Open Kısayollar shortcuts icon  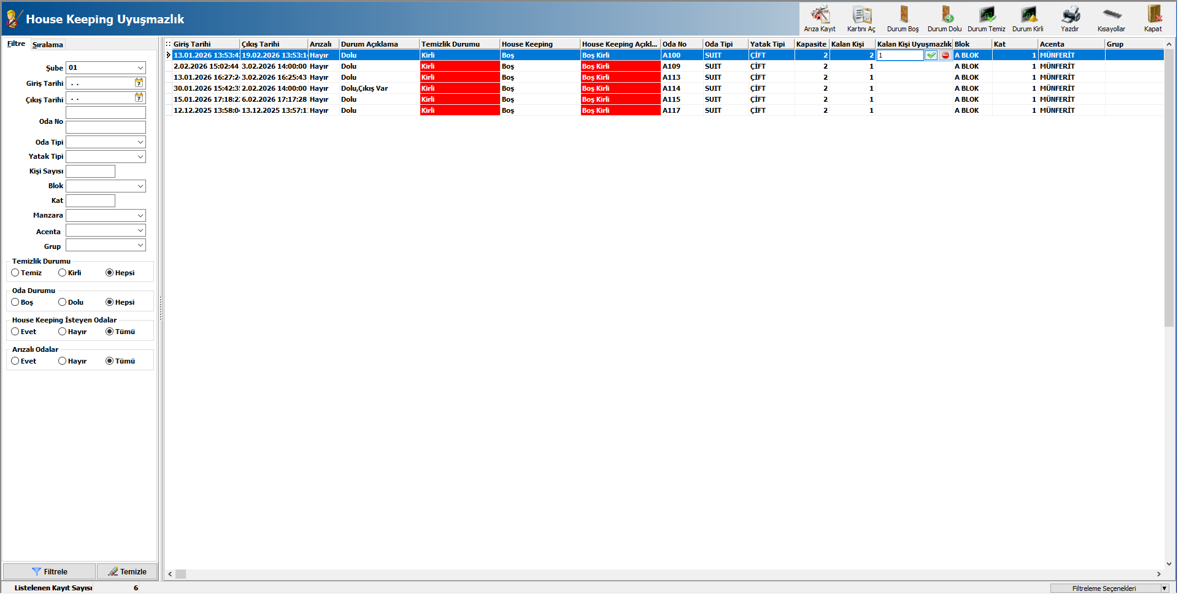[1111, 18]
